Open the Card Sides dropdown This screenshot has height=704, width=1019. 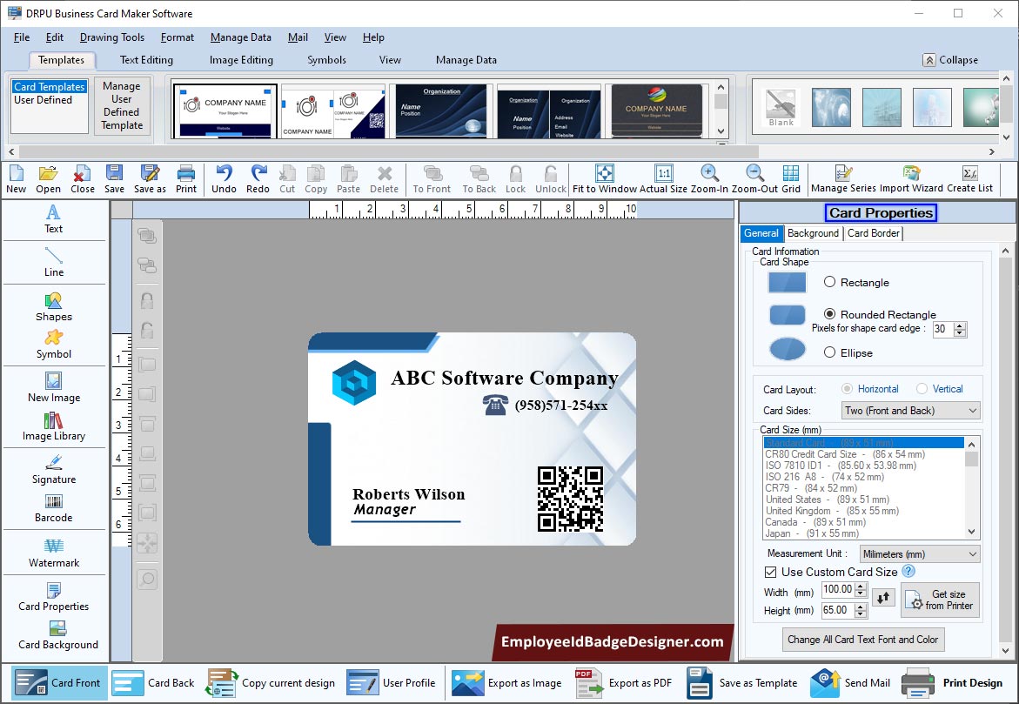click(x=910, y=410)
